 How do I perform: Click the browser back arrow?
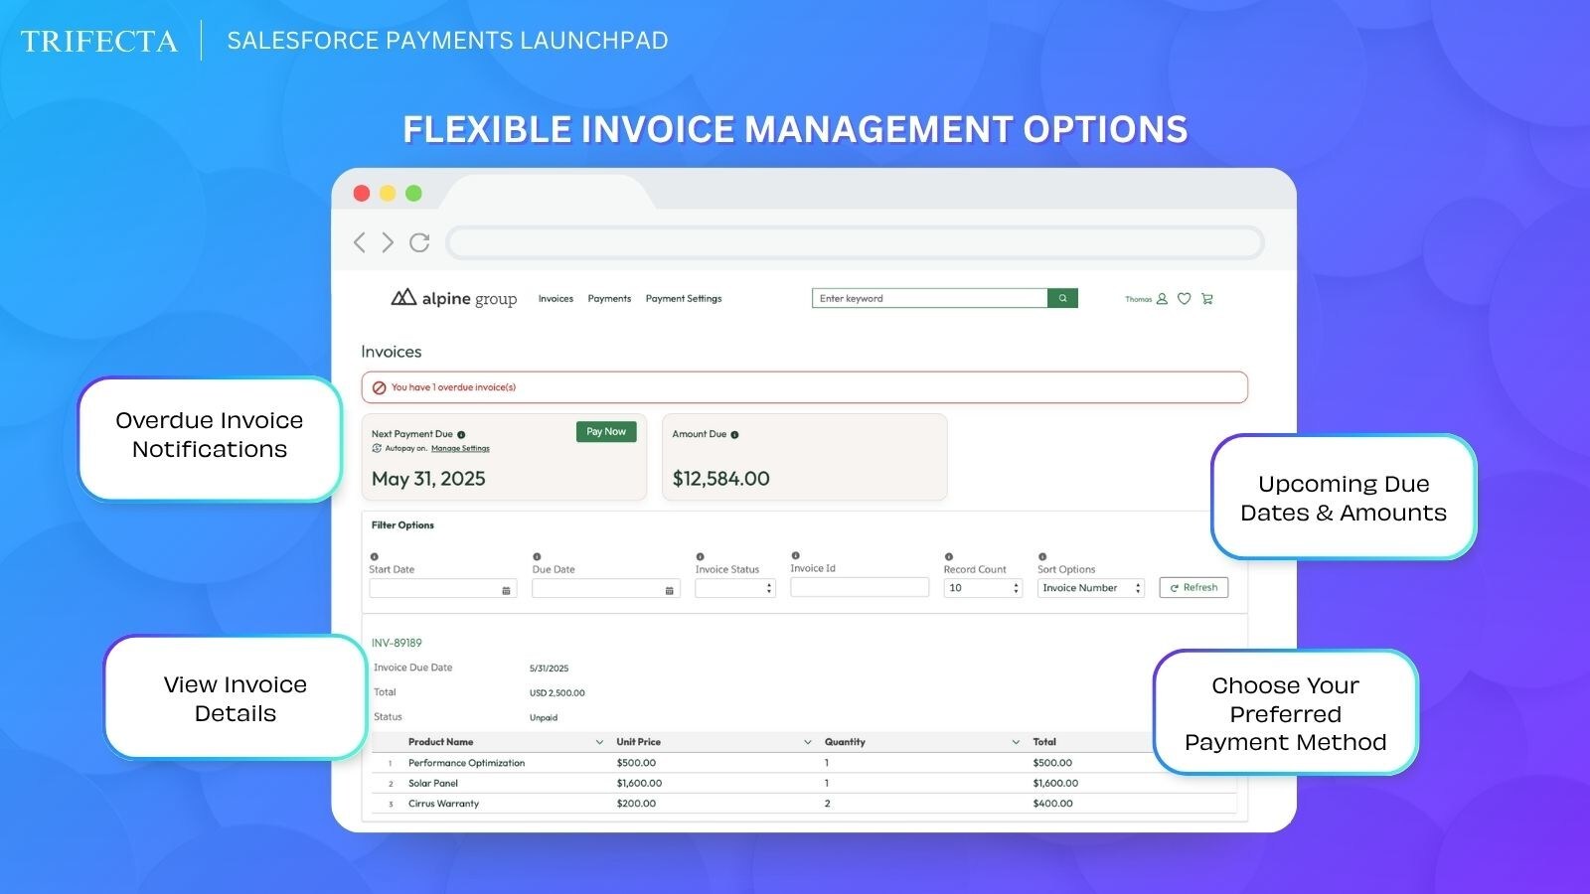[360, 242]
